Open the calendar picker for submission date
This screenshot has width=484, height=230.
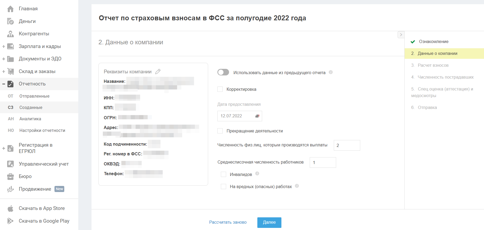point(257,116)
